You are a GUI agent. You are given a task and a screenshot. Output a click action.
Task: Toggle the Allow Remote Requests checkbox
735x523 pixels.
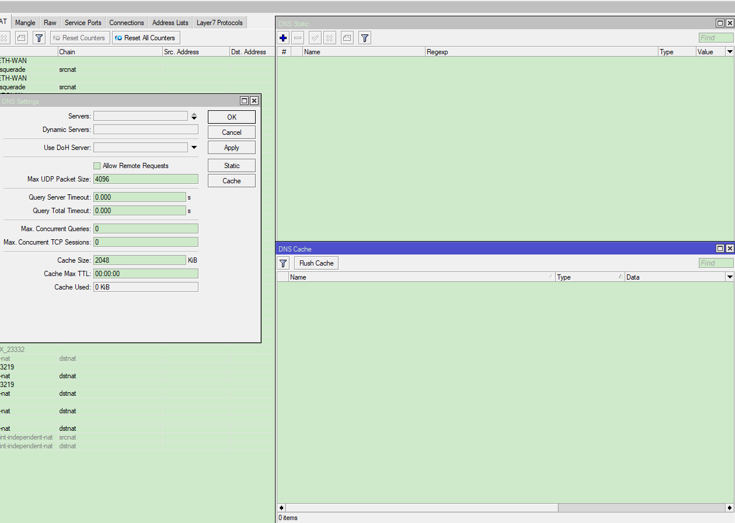point(97,166)
